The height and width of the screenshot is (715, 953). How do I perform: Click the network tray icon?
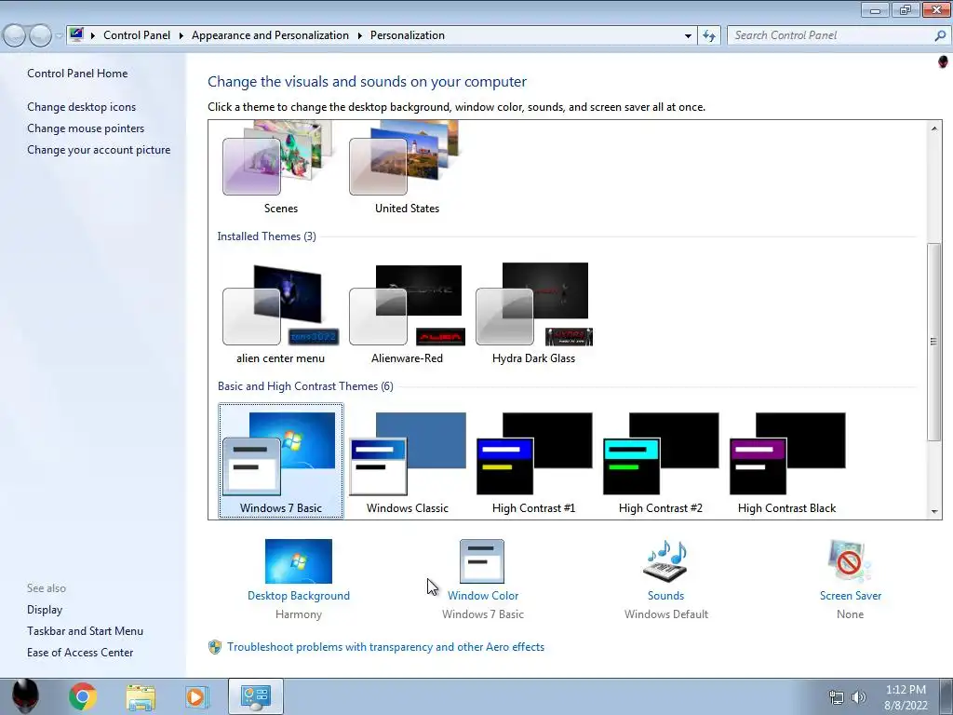837,697
